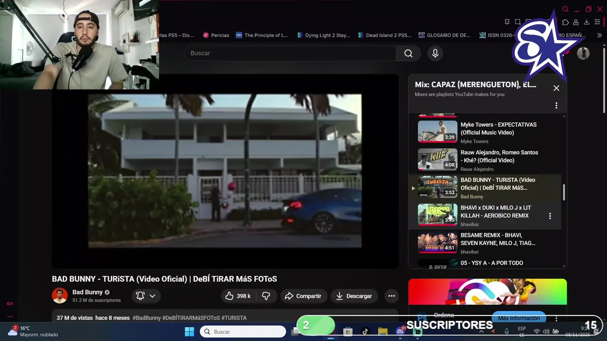This screenshot has width=607, height=341.
Task: Click the taskbar microphone tray icon
Action: [507, 332]
